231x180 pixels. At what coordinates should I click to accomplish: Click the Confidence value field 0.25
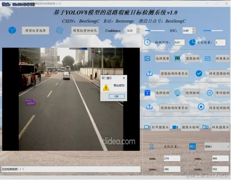(131, 30)
